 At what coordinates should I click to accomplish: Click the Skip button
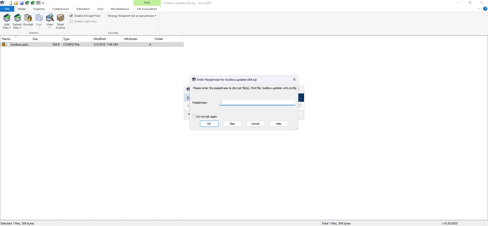[232, 124]
